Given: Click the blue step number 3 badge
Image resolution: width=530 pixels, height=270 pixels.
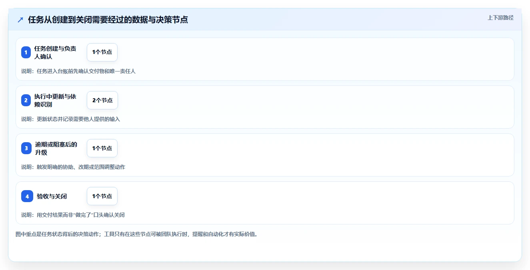Looking at the screenshot, I should 26,148.
